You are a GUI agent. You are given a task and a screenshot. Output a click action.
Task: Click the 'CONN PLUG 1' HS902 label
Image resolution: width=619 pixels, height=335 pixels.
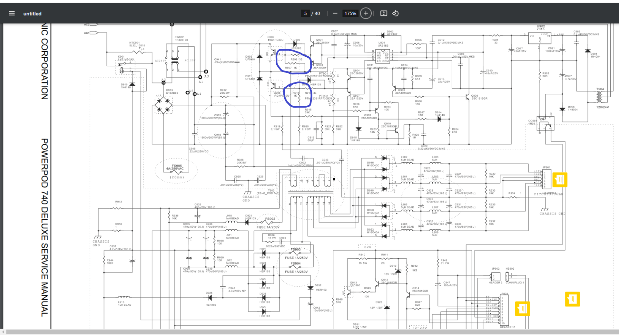click(x=515, y=282)
